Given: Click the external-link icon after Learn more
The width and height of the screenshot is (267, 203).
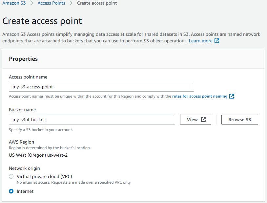Looking at the screenshot, I should click(216, 40).
